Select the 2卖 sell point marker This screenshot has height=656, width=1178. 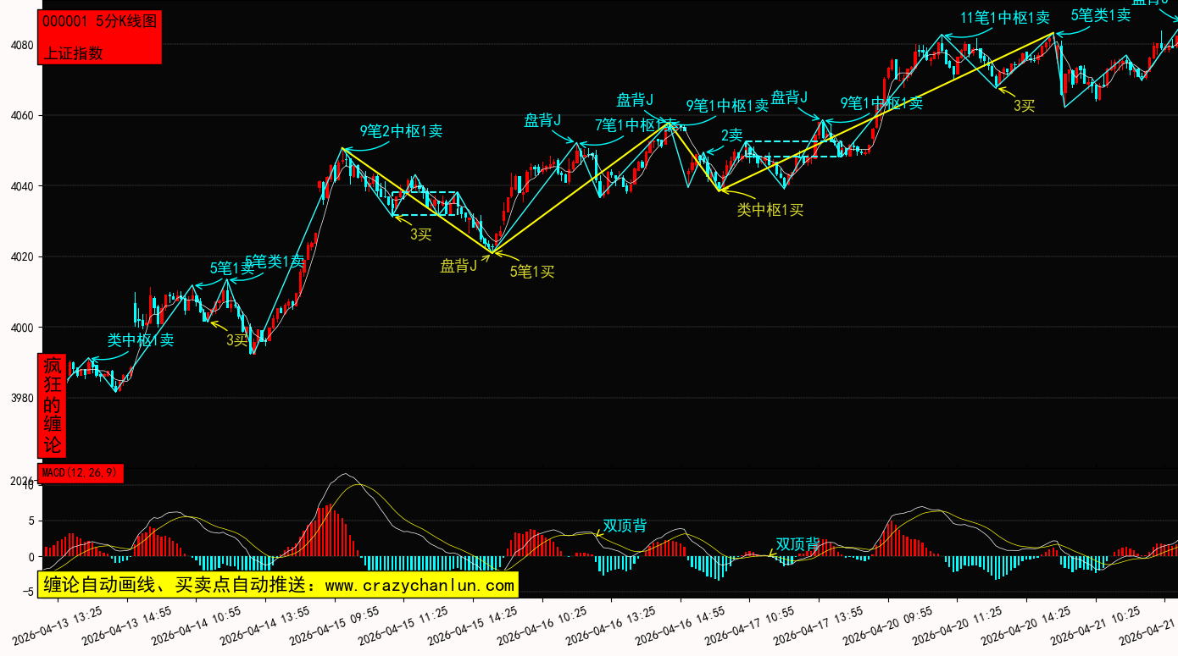point(731,135)
